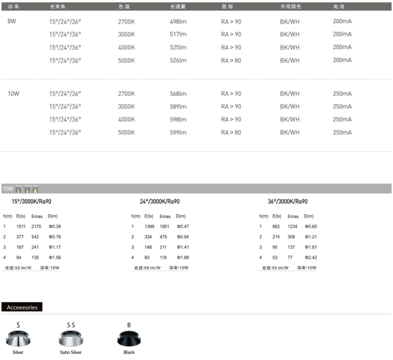Click the RA > 80 value in 8W section
The height and width of the screenshot is (360, 393).
click(231, 60)
